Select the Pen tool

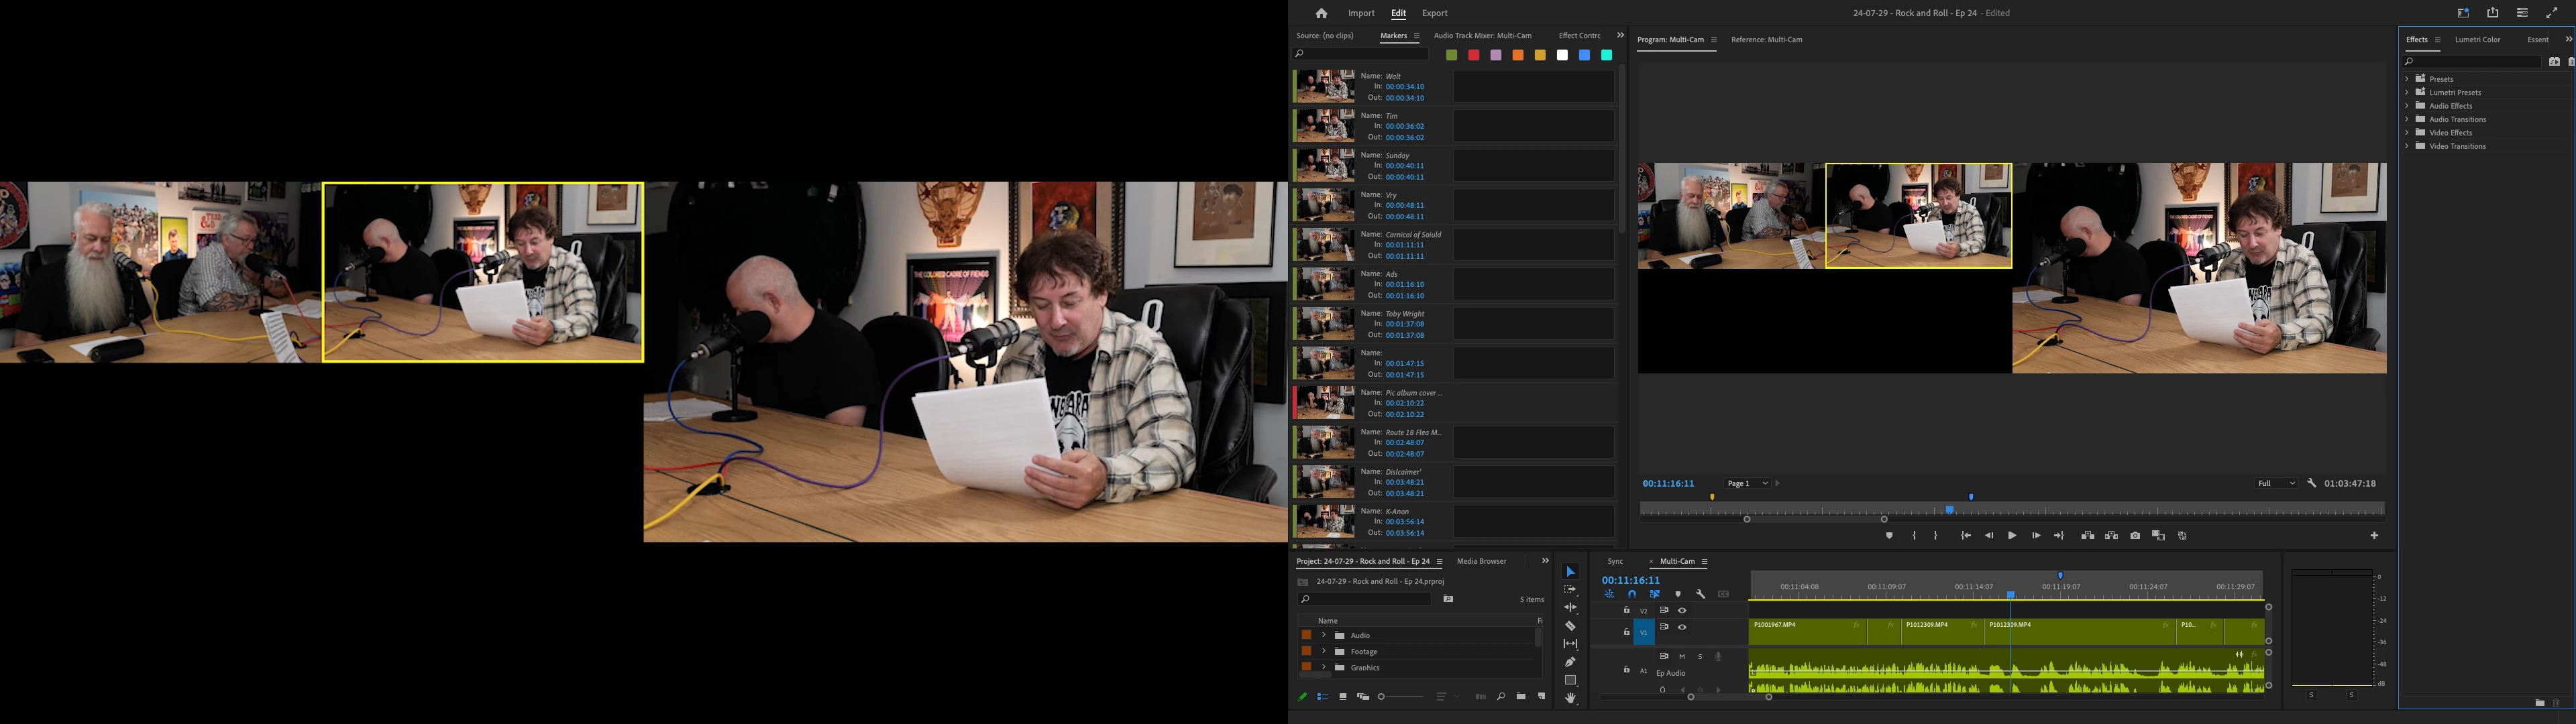[1570, 662]
